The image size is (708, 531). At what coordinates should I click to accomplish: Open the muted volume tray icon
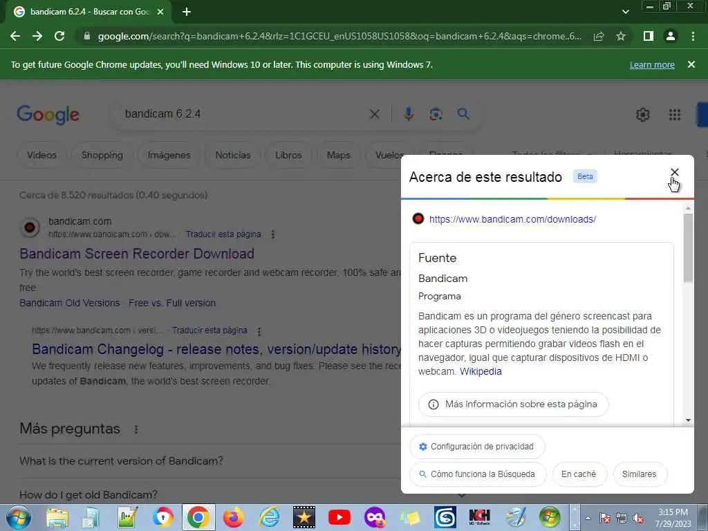(638, 519)
